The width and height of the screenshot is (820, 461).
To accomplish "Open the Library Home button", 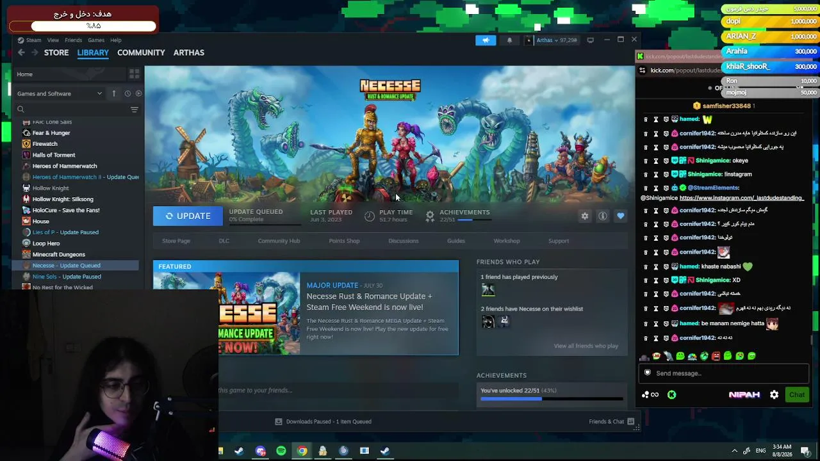I will point(70,74).
